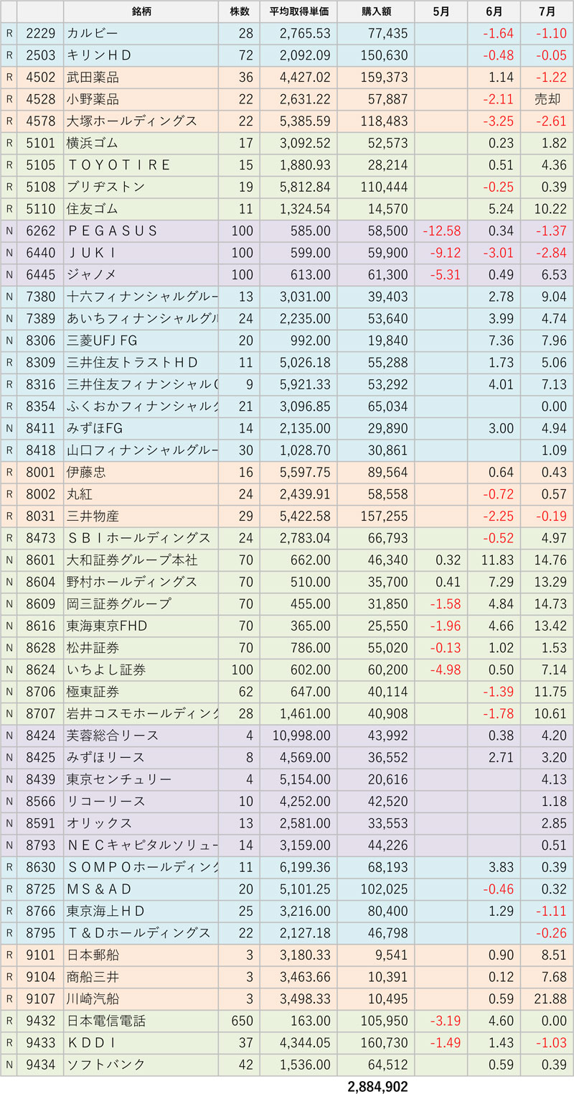The width and height of the screenshot is (574, 1094).
Task: Select the 武田薬品 name cell
Action: click(x=141, y=78)
